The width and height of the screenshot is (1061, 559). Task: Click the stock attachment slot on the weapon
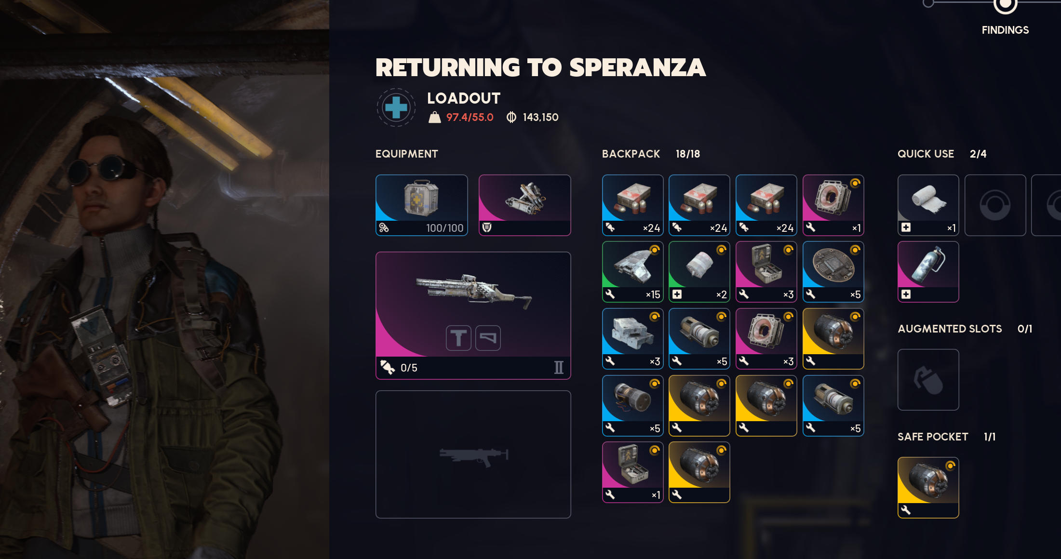coord(488,338)
